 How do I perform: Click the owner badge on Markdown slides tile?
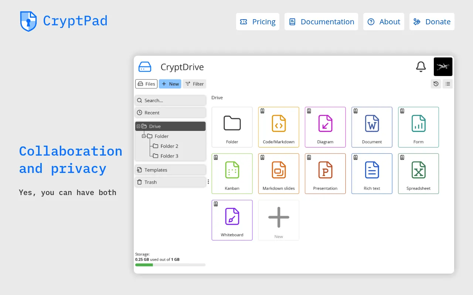coord(262,157)
